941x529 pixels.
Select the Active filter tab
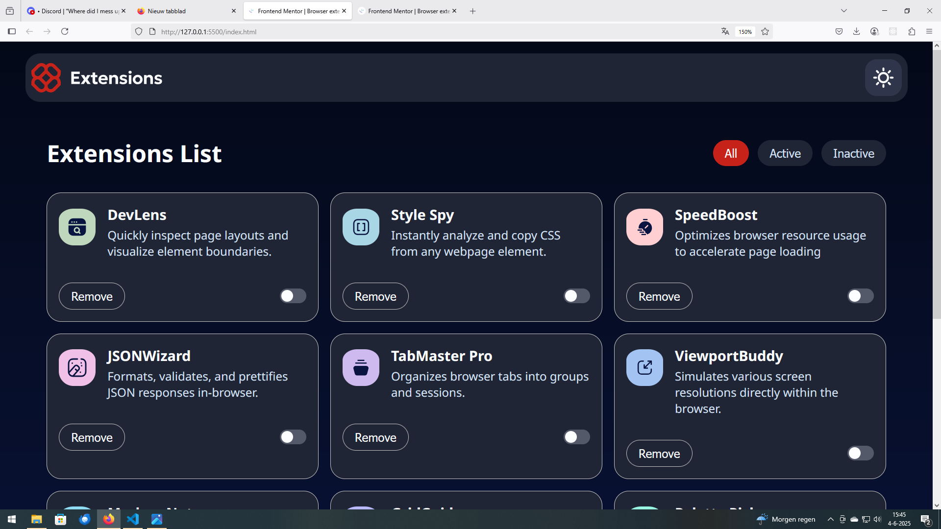tap(785, 153)
